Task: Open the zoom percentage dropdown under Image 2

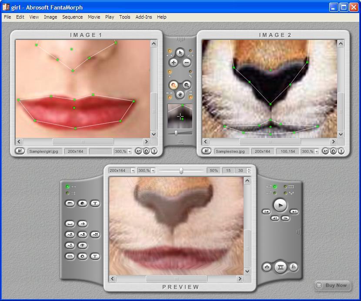Action: (310, 151)
